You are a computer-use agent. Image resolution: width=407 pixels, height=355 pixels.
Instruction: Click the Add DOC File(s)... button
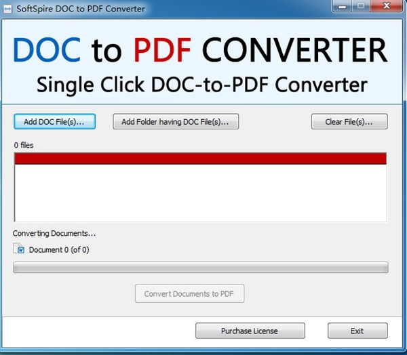pyautogui.click(x=55, y=121)
